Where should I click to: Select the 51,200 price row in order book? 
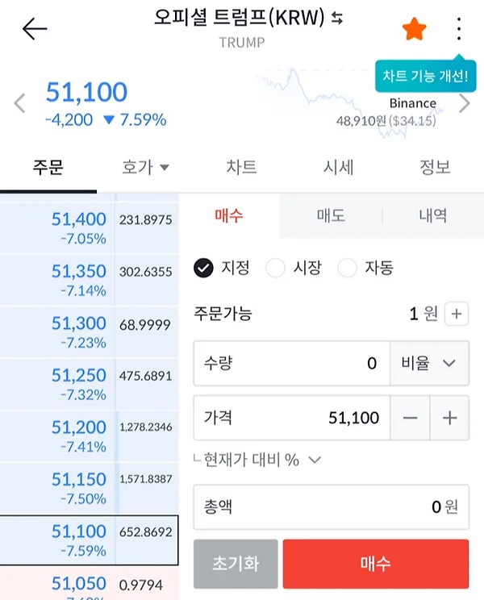point(90,436)
